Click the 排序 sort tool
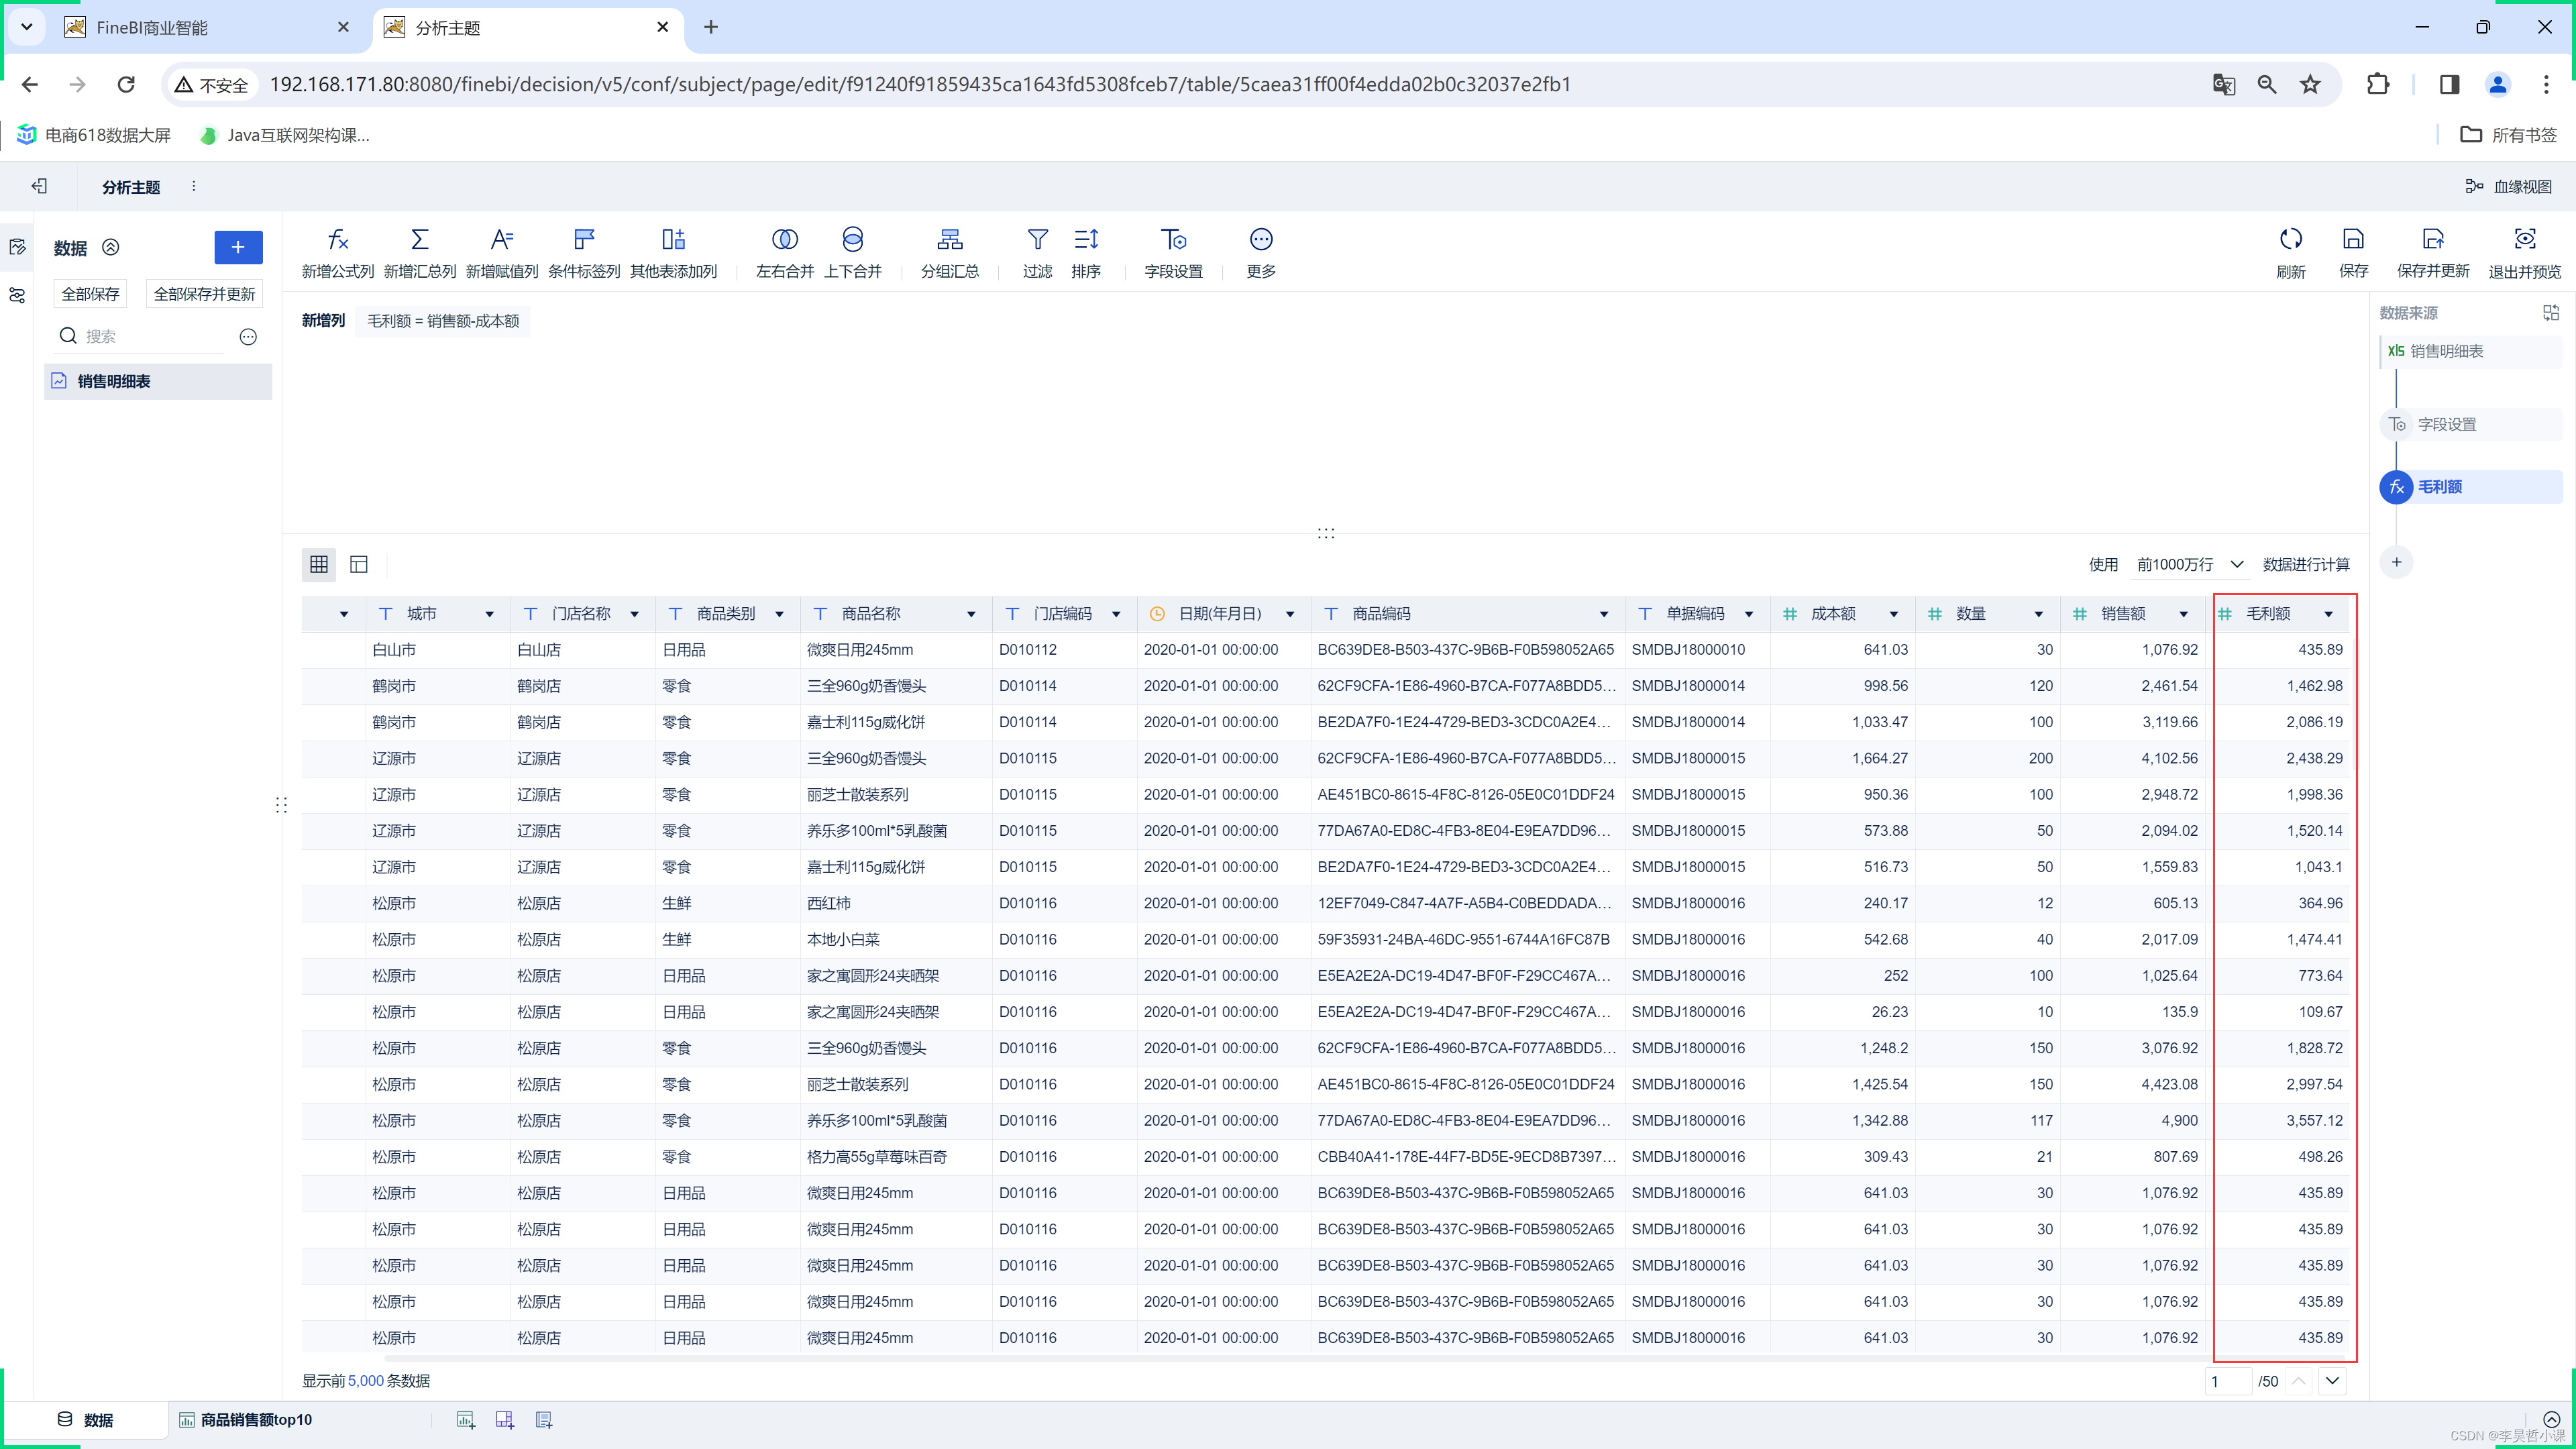The height and width of the screenshot is (1449, 2576). click(x=1086, y=253)
